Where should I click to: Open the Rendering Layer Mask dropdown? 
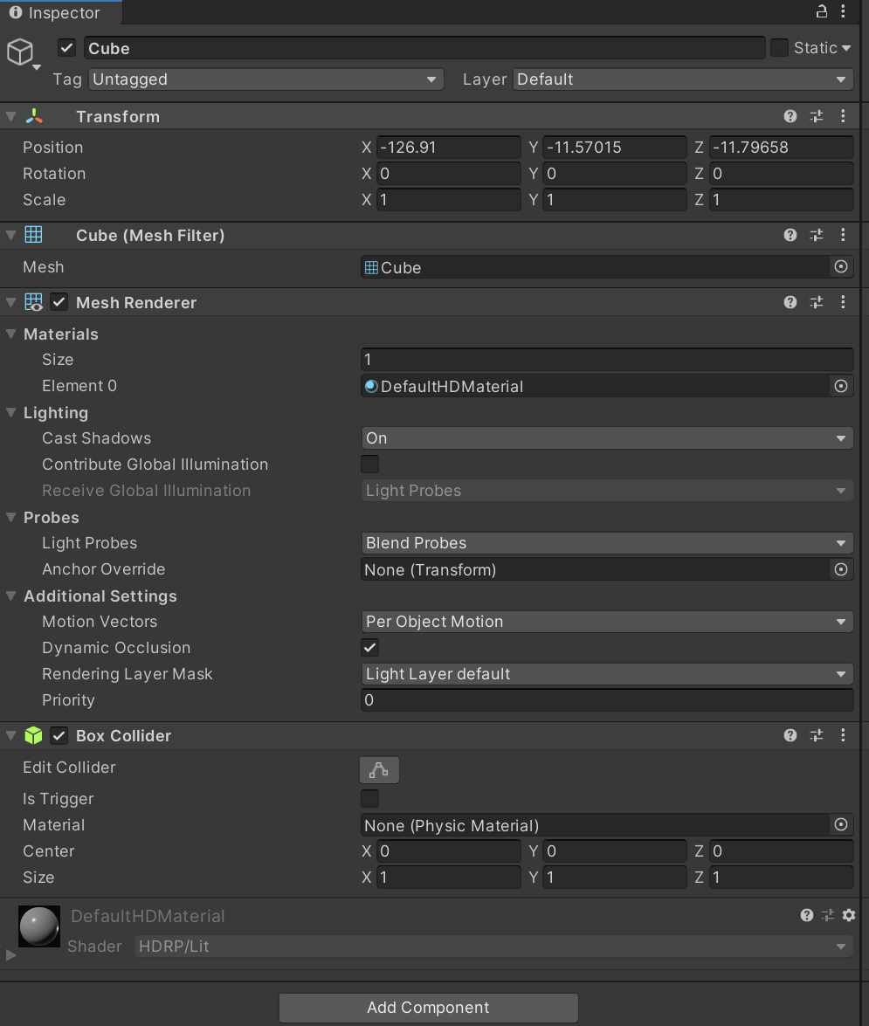tap(607, 673)
